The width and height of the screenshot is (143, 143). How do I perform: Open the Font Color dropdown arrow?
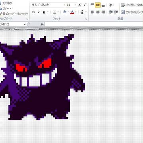pos(76,12)
